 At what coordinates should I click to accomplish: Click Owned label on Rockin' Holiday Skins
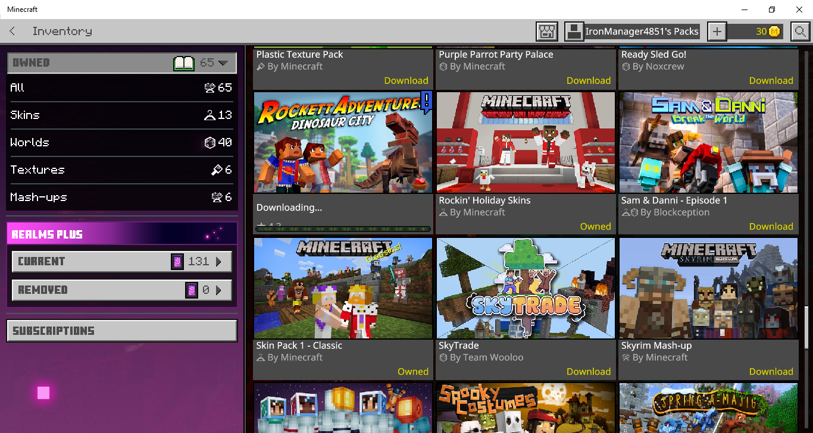(x=596, y=227)
